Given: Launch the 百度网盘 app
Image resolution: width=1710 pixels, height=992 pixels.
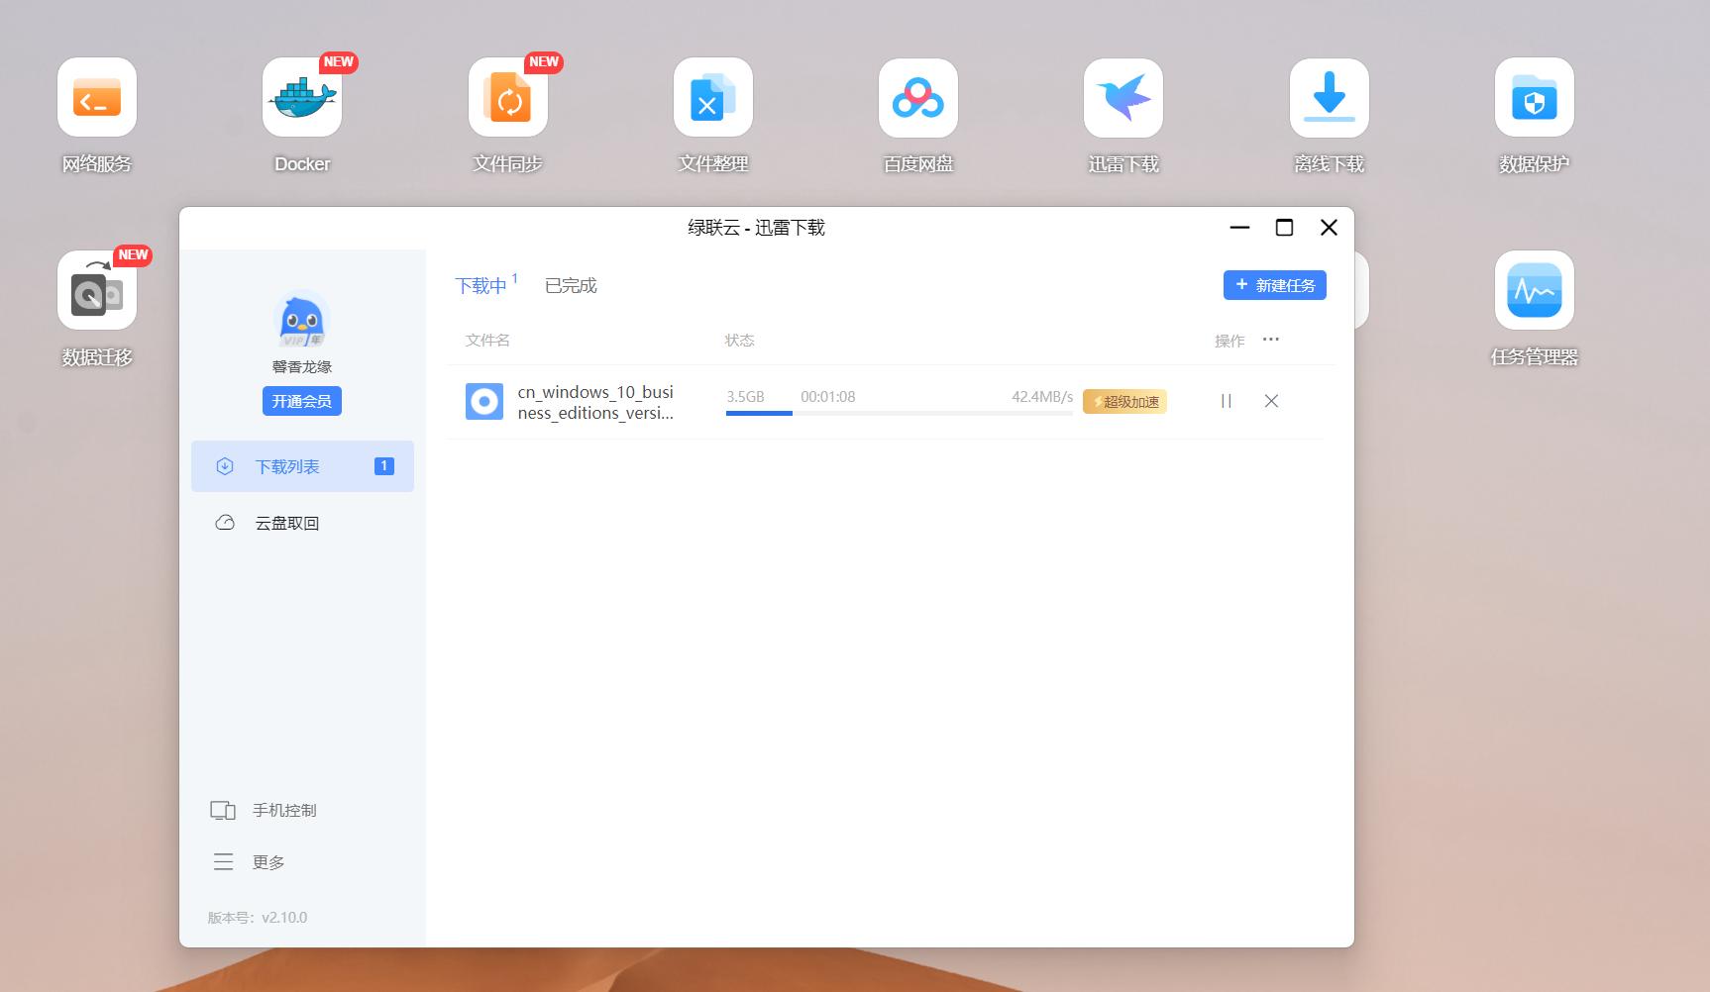Looking at the screenshot, I should pos(917,98).
